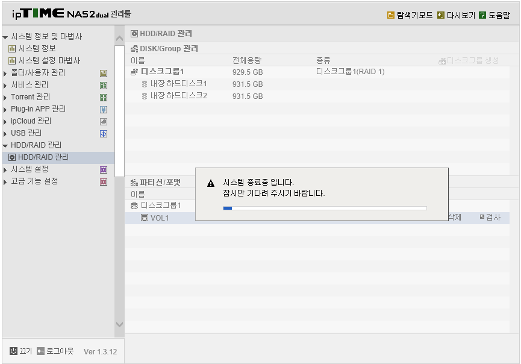Image resolution: width=521 pixels, height=364 pixels.
Task: Click the greyed 디스크그룹 생성 button
Action: (469, 60)
